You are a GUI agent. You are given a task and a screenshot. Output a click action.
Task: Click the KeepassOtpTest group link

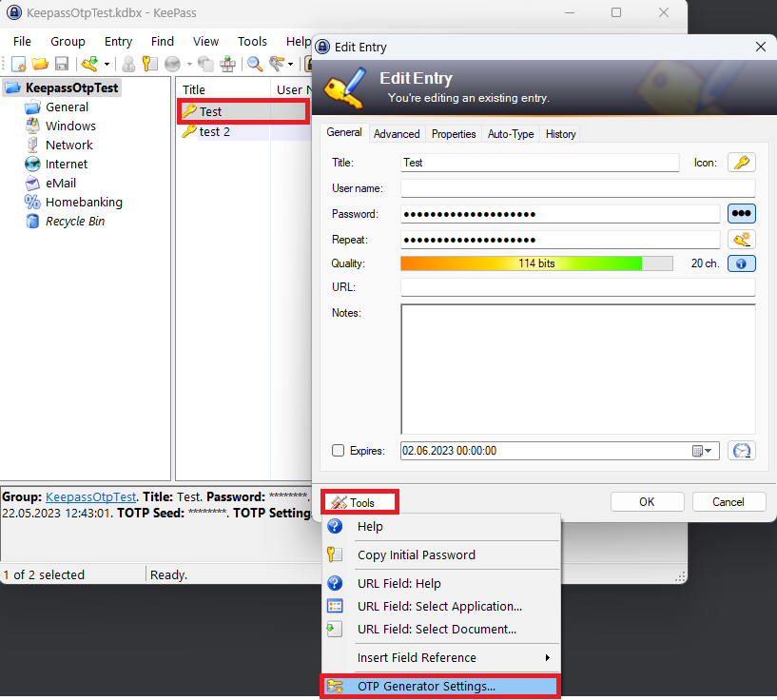[x=90, y=496]
